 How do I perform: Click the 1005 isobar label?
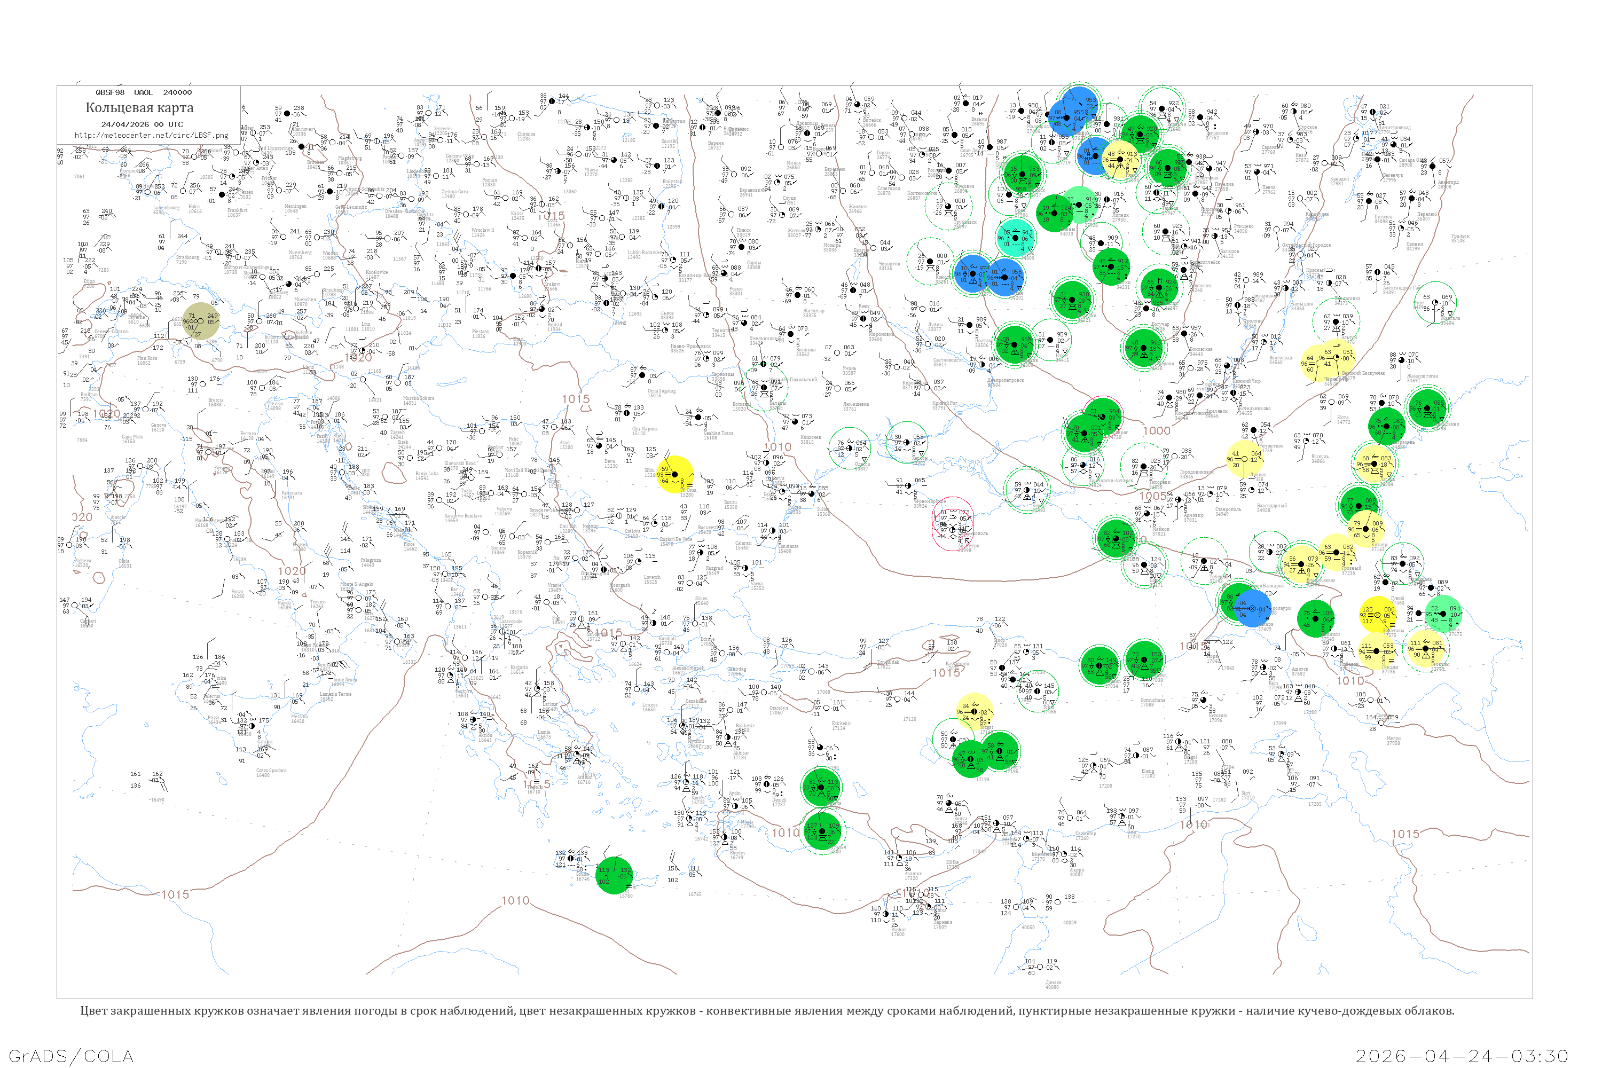[1153, 496]
